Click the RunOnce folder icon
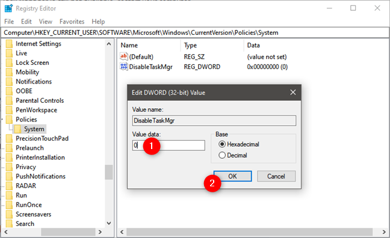This screenshot has width=390, height=238. point(9,205)
